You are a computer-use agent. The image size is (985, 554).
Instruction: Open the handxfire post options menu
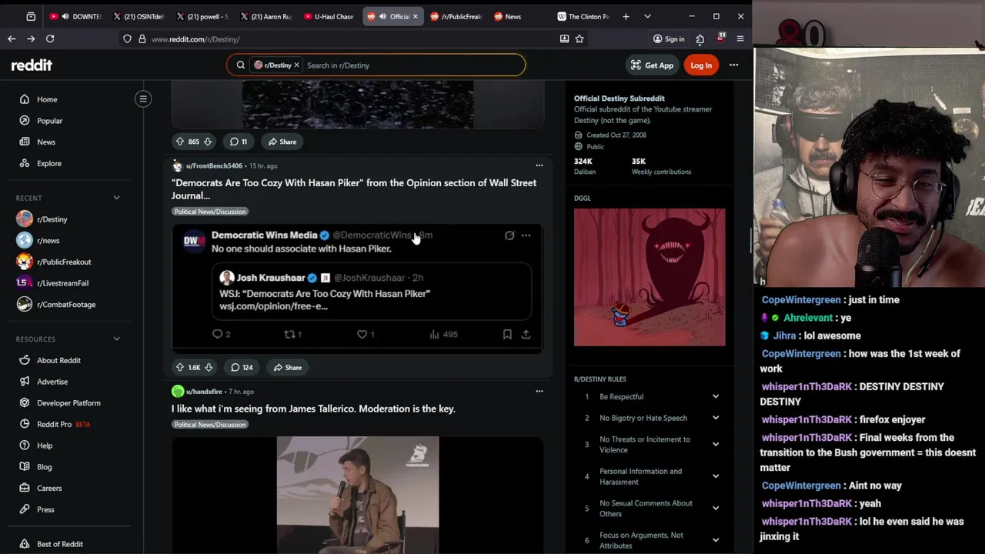539,391
